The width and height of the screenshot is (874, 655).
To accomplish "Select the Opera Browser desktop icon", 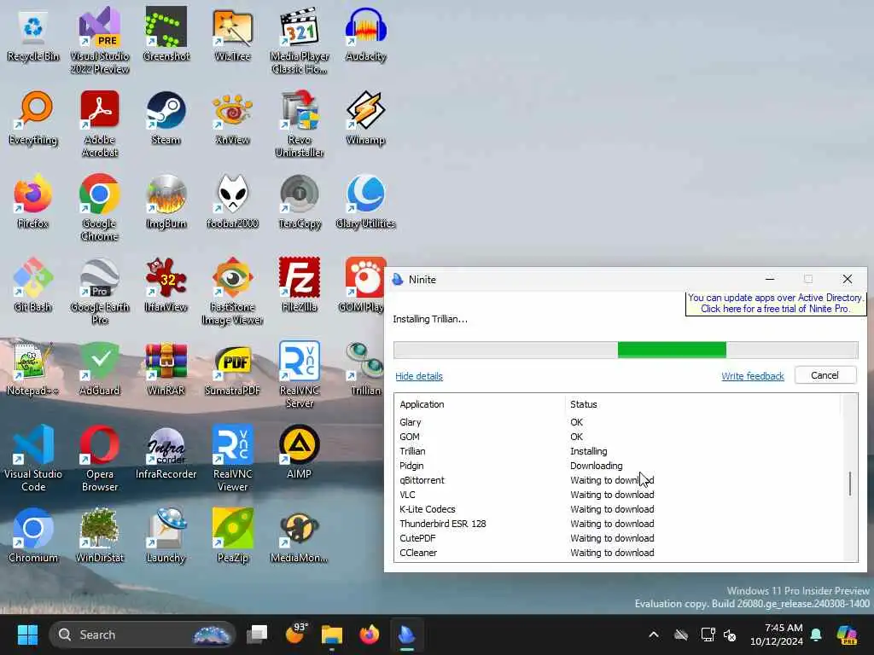I will click(99, 458).
